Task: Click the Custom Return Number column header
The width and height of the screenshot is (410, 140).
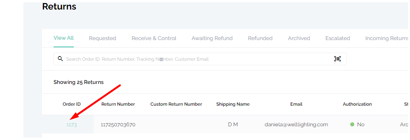Action: pos(176,104)
